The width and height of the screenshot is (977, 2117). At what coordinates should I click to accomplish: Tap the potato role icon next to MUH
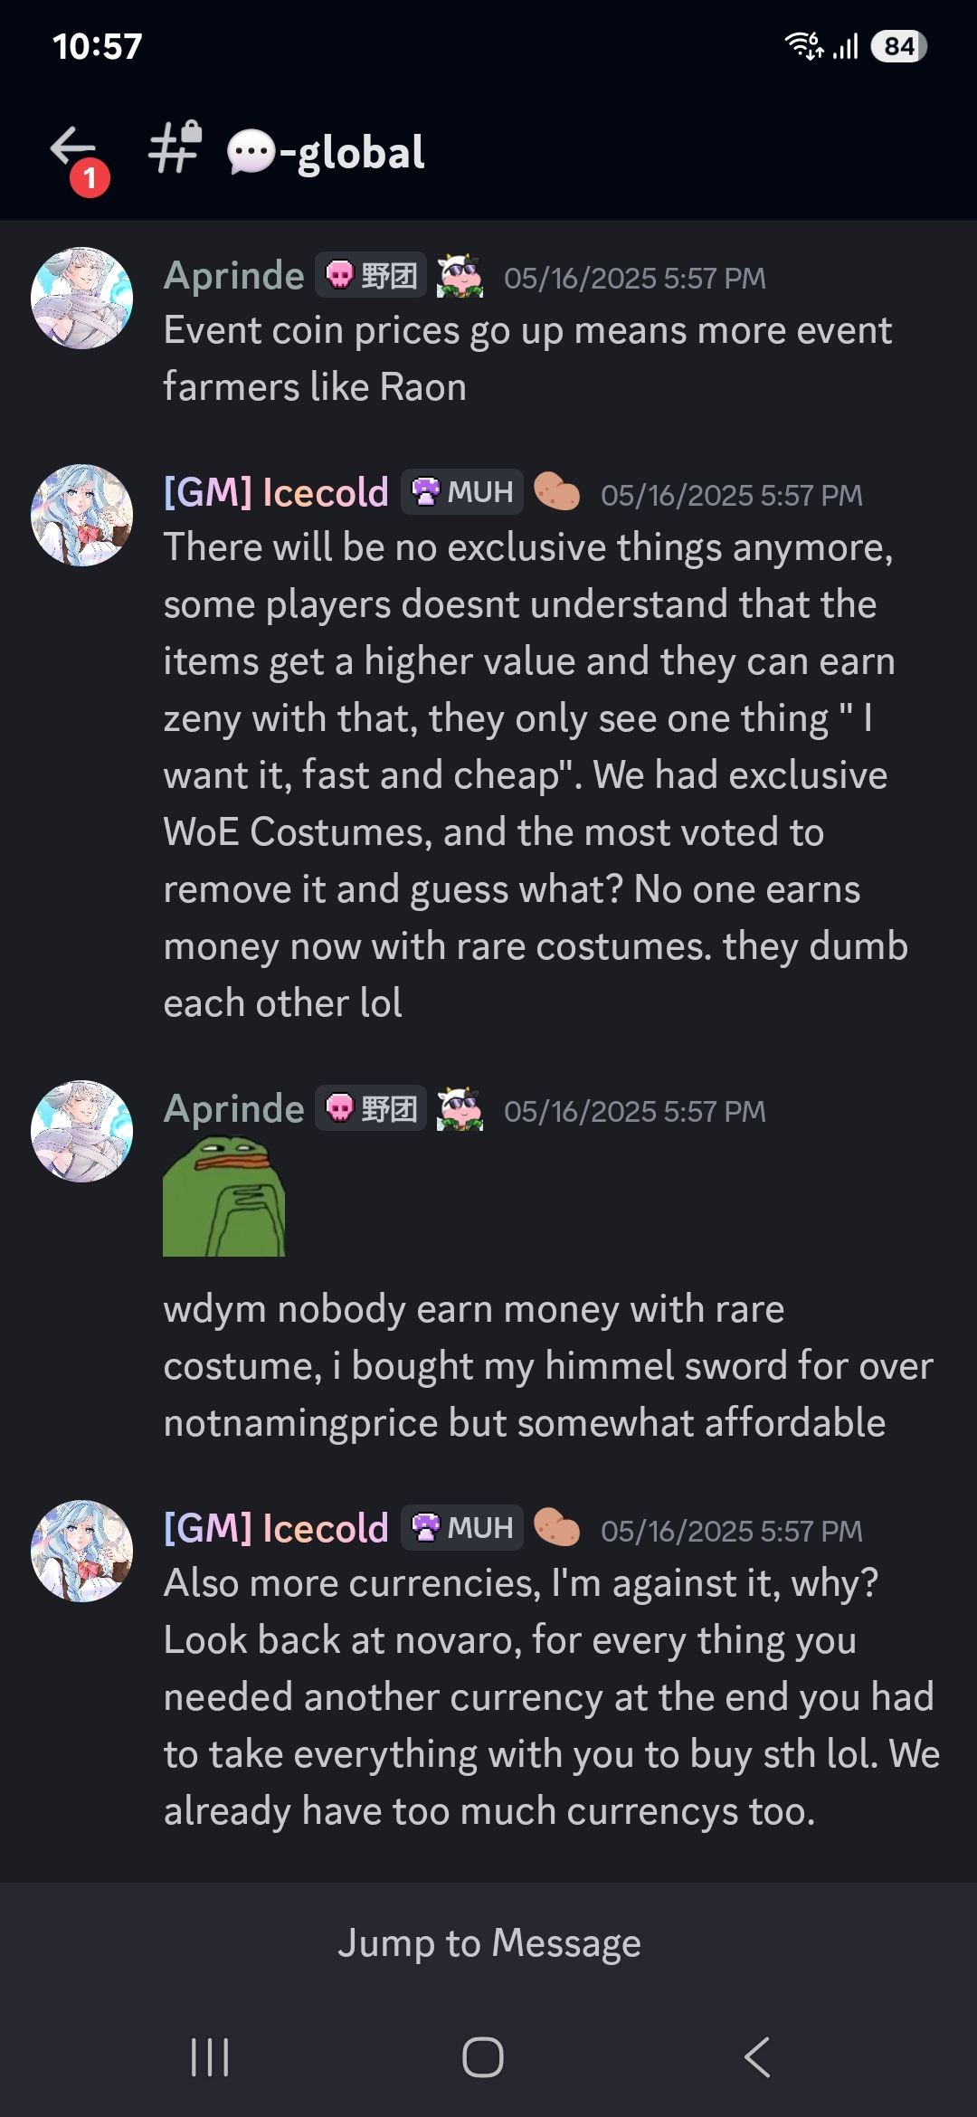556,492
